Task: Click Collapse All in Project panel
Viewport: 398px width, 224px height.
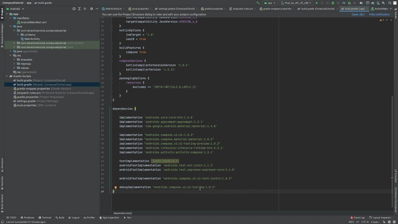Action: click(x=85, y=9)
